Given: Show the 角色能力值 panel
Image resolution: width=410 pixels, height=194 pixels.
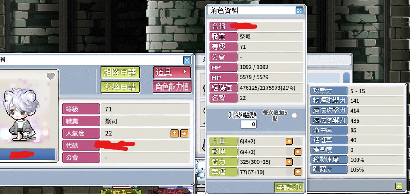Looking at the screenshot, I should click(172, 87).
